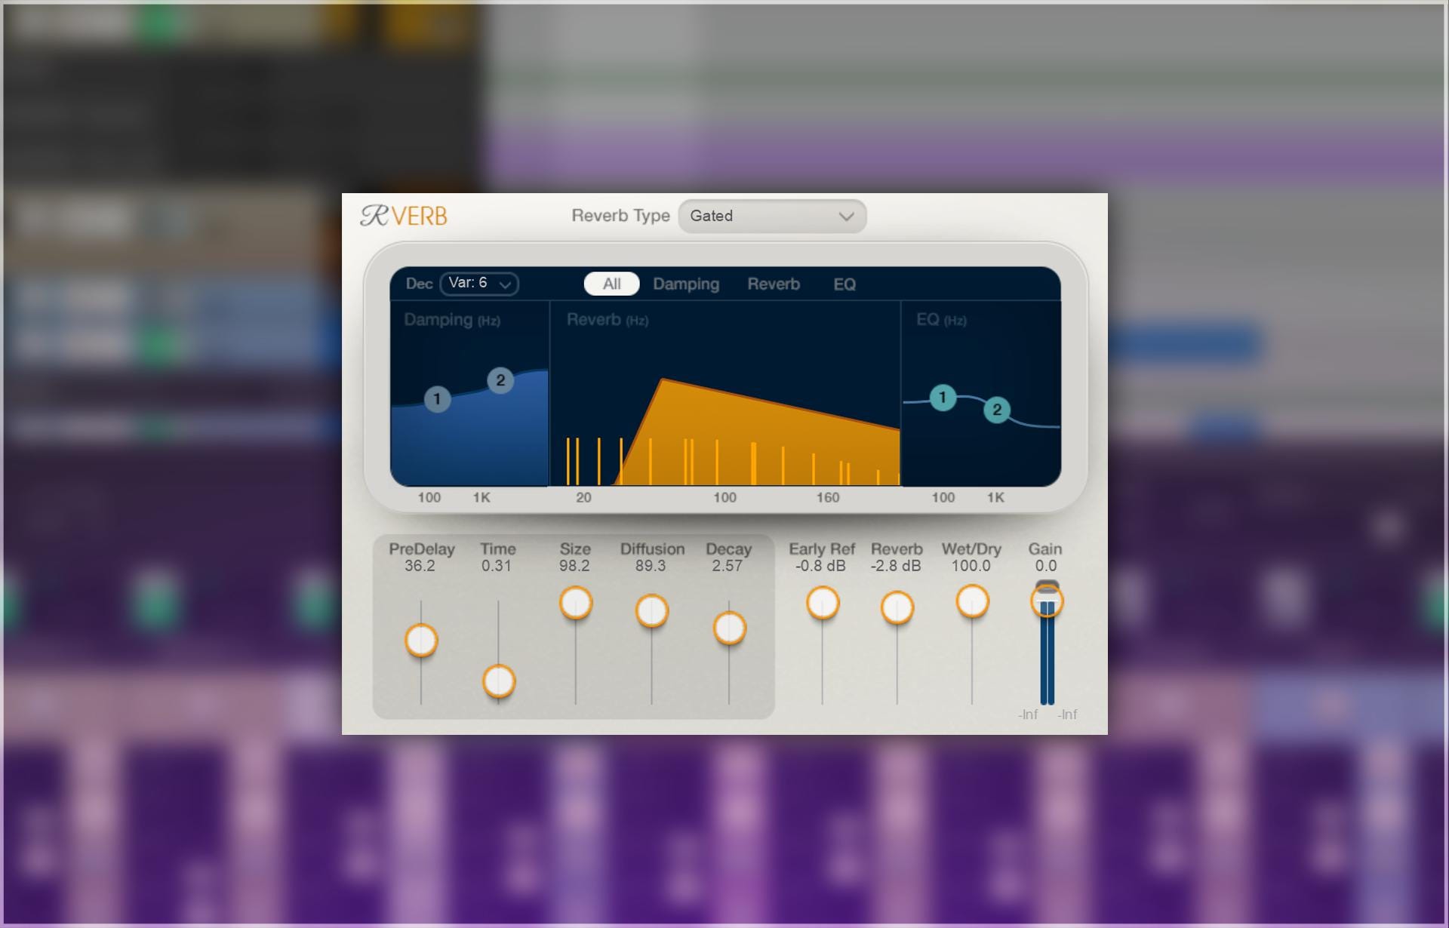Screen dimensions: 1449x928
Task: Switch to the EQ tab
Action: (x=844, y=284)
